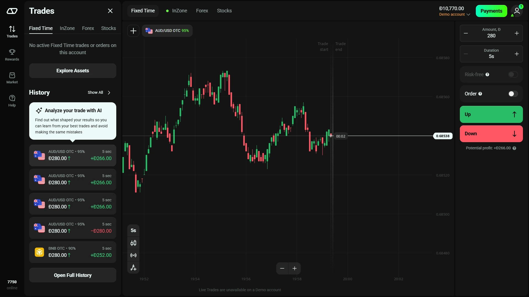529x297 pixels.
Task: Expand the Demo account dropdown
Action: [455, 14]
